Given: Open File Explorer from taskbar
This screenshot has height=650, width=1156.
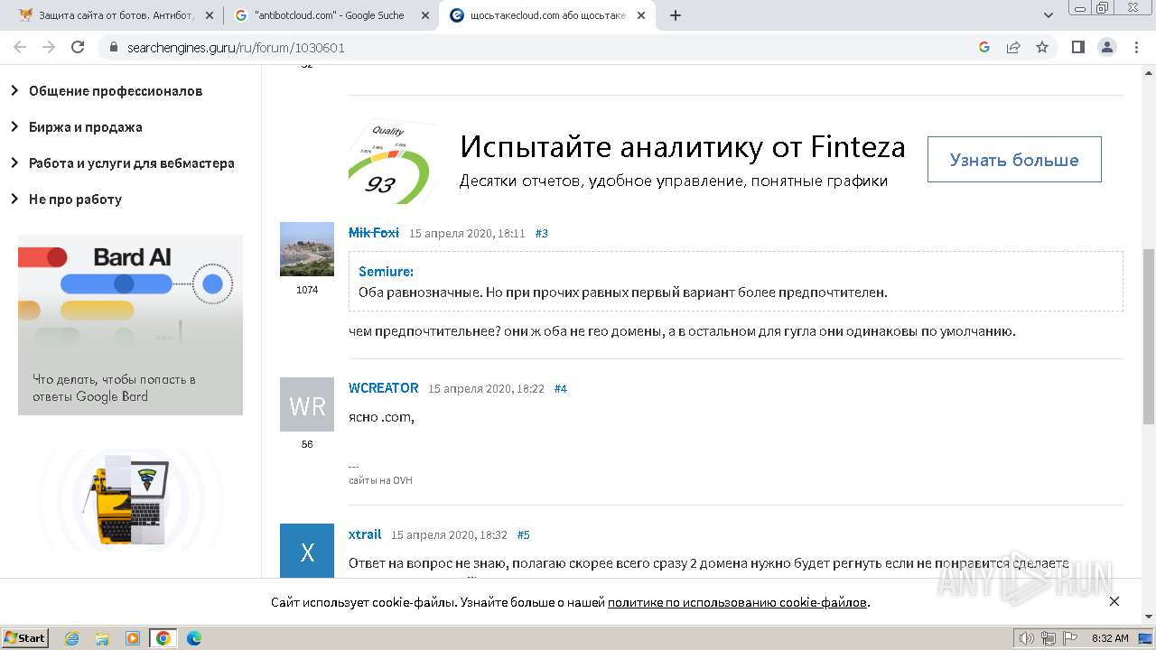Looking at the screenshot, I should point(102,638).
